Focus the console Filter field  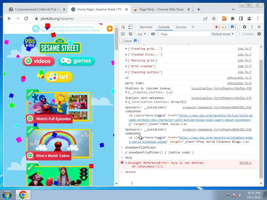point(184,34)
